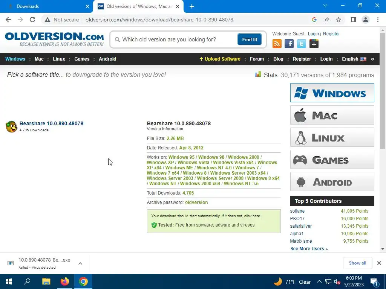Open contributor Matrixisme

coord(301,241)
